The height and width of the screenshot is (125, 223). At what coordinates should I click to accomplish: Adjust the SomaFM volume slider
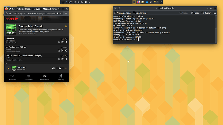click(x=60, y=68)
